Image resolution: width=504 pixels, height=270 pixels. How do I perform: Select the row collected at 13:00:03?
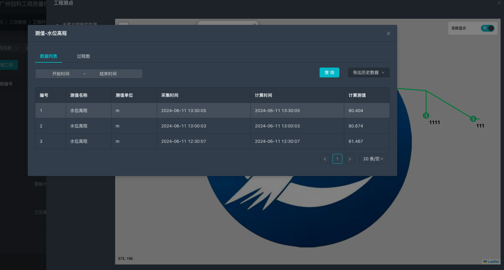tap(212, 126)
